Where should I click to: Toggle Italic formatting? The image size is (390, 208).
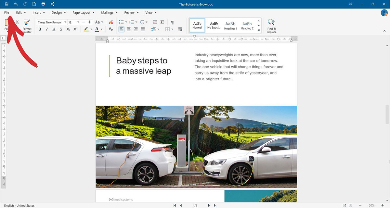[x=47, y=29]
